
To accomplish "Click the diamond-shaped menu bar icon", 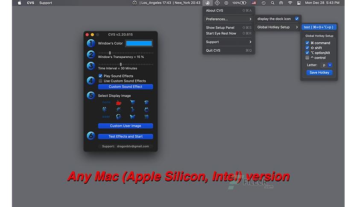I will pos(217,3).
